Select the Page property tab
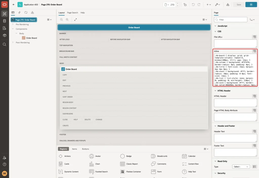The width and height of the screenshot is (259, 178). coord(216,13)
